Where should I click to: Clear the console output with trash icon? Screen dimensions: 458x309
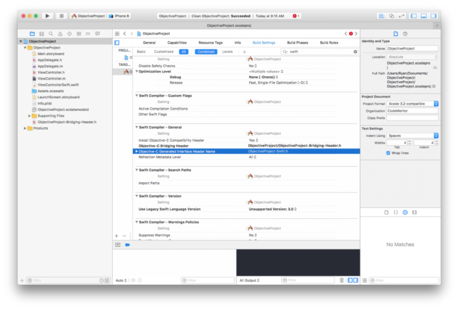pos(342,280)
